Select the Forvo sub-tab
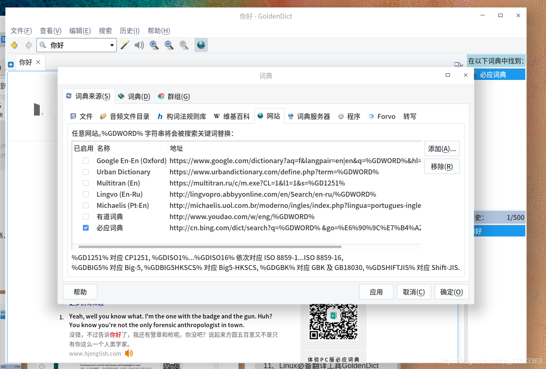Image resolution: width=546 pixels, height=369 pixels. (382, 116)
